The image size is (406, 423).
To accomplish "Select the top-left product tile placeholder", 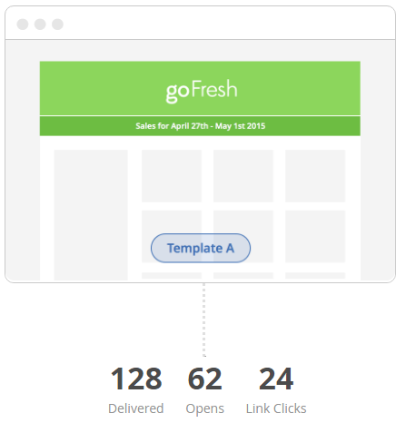I will (173, 178).
